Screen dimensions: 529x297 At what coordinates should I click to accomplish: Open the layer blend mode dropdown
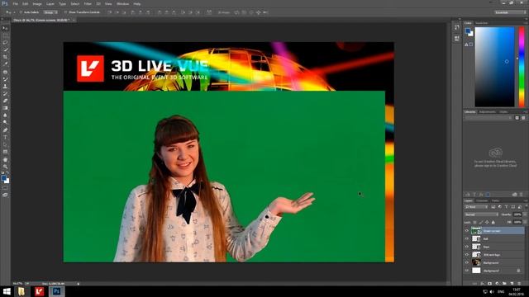[481, 214]
